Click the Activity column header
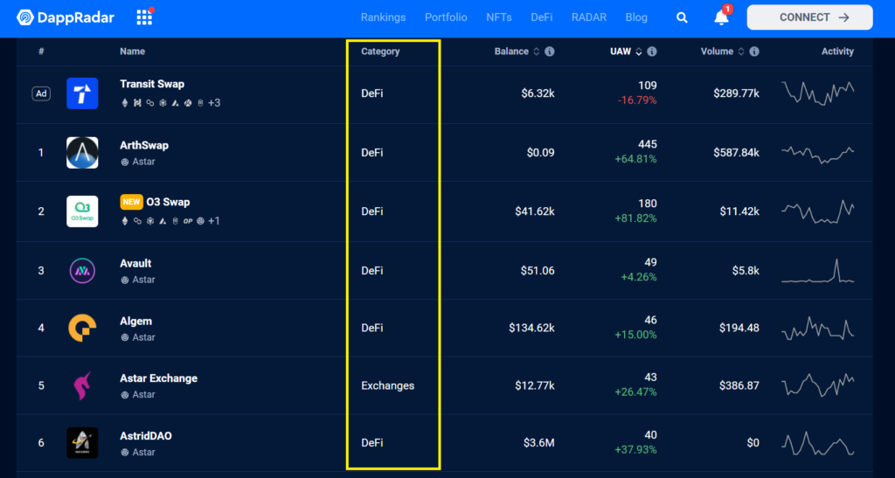The image size is (895, 478). tap(837, 52)
